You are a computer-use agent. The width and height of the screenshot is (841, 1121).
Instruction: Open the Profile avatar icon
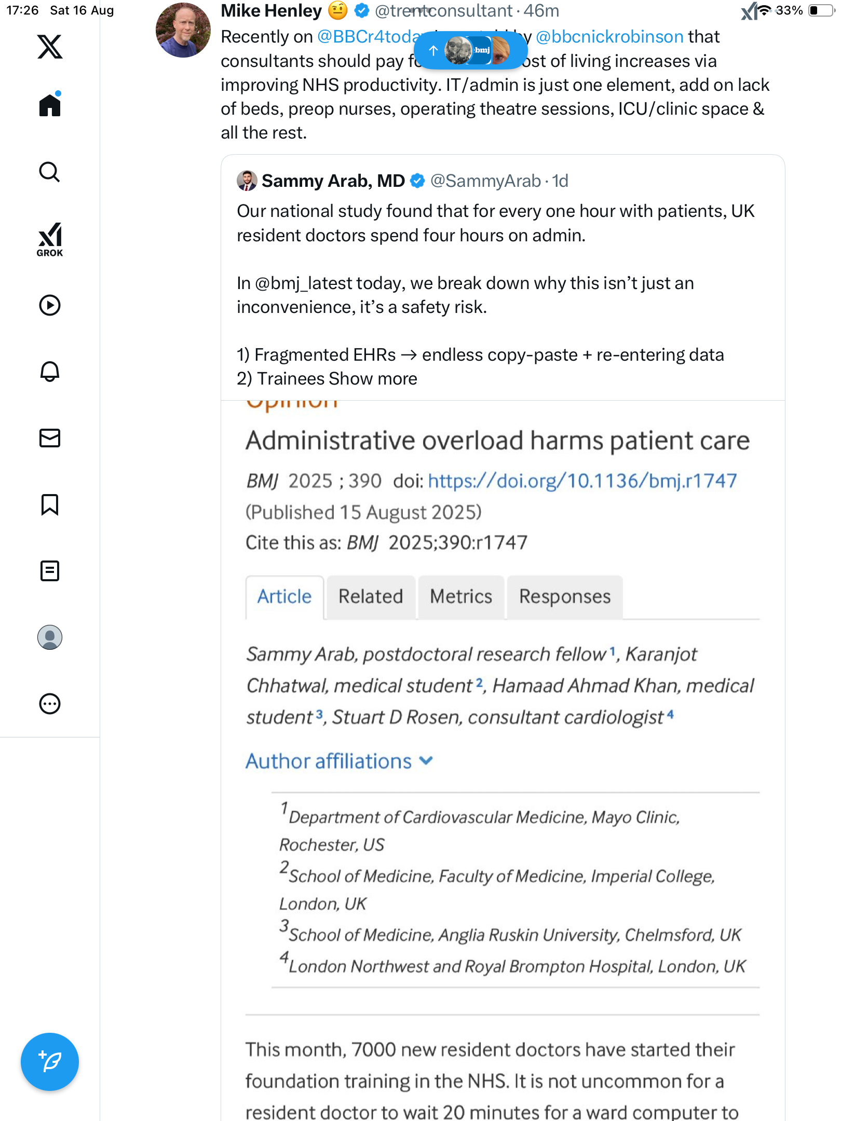click(50, 637)
